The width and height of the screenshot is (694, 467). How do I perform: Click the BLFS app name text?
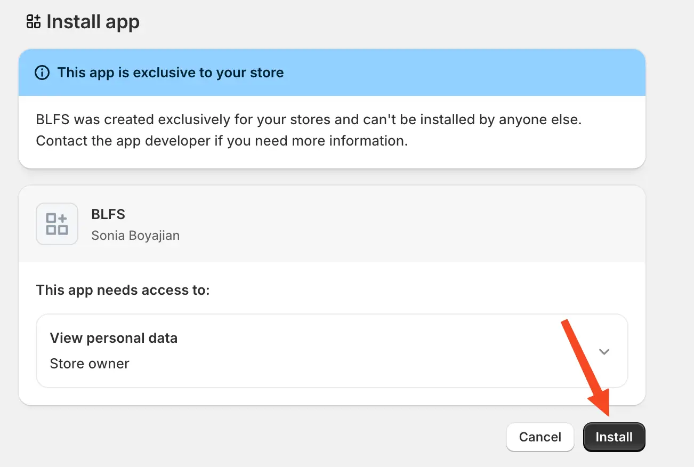[x=108, y=214]
